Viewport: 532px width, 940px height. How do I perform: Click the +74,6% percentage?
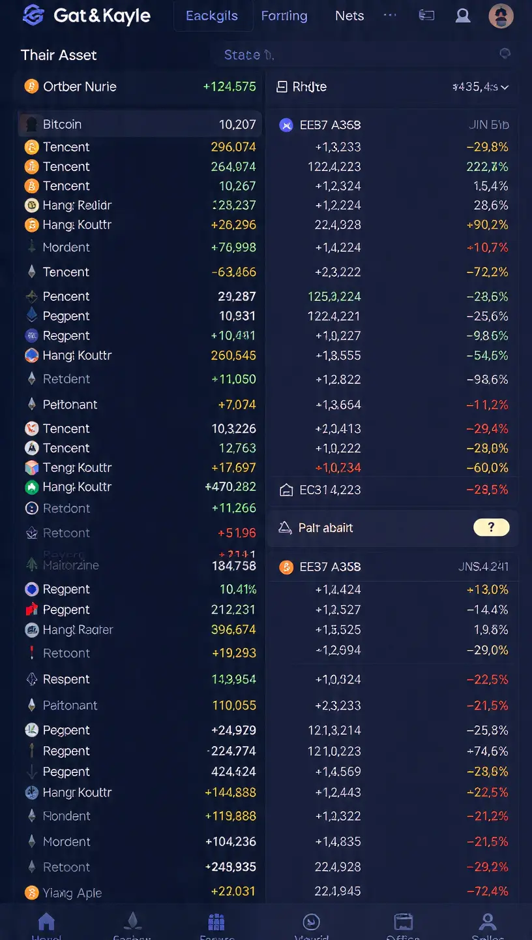coord(488,751)
